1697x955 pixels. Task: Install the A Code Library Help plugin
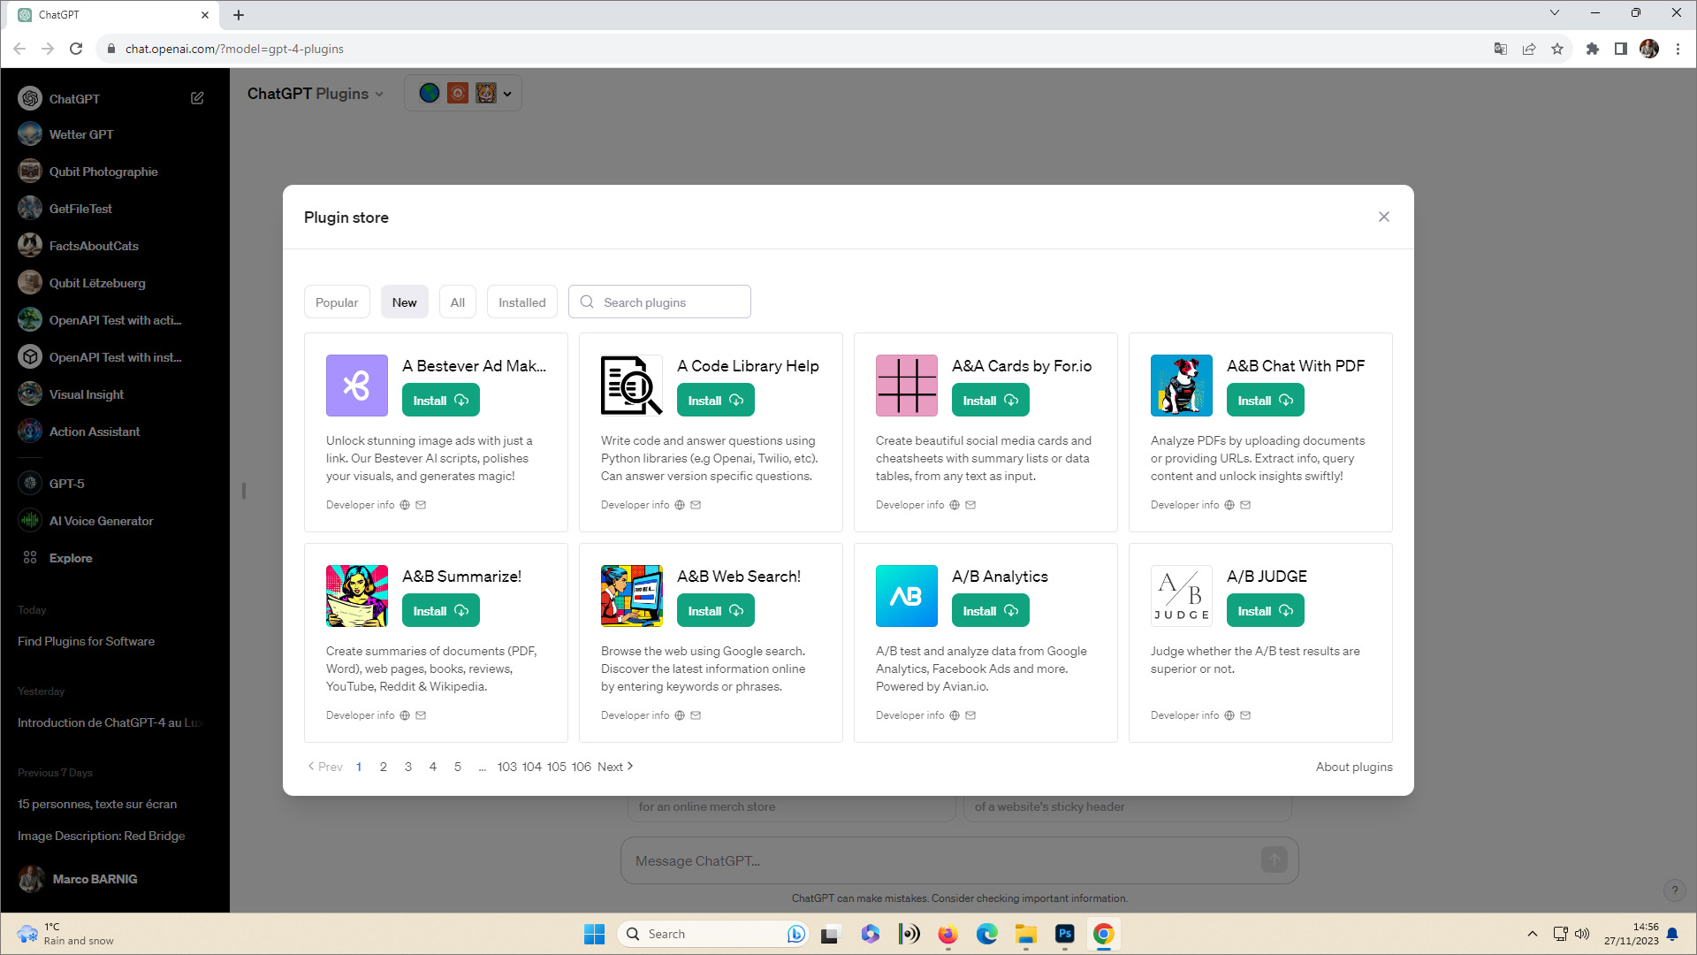pyautogui.click(x=716, y=401)
